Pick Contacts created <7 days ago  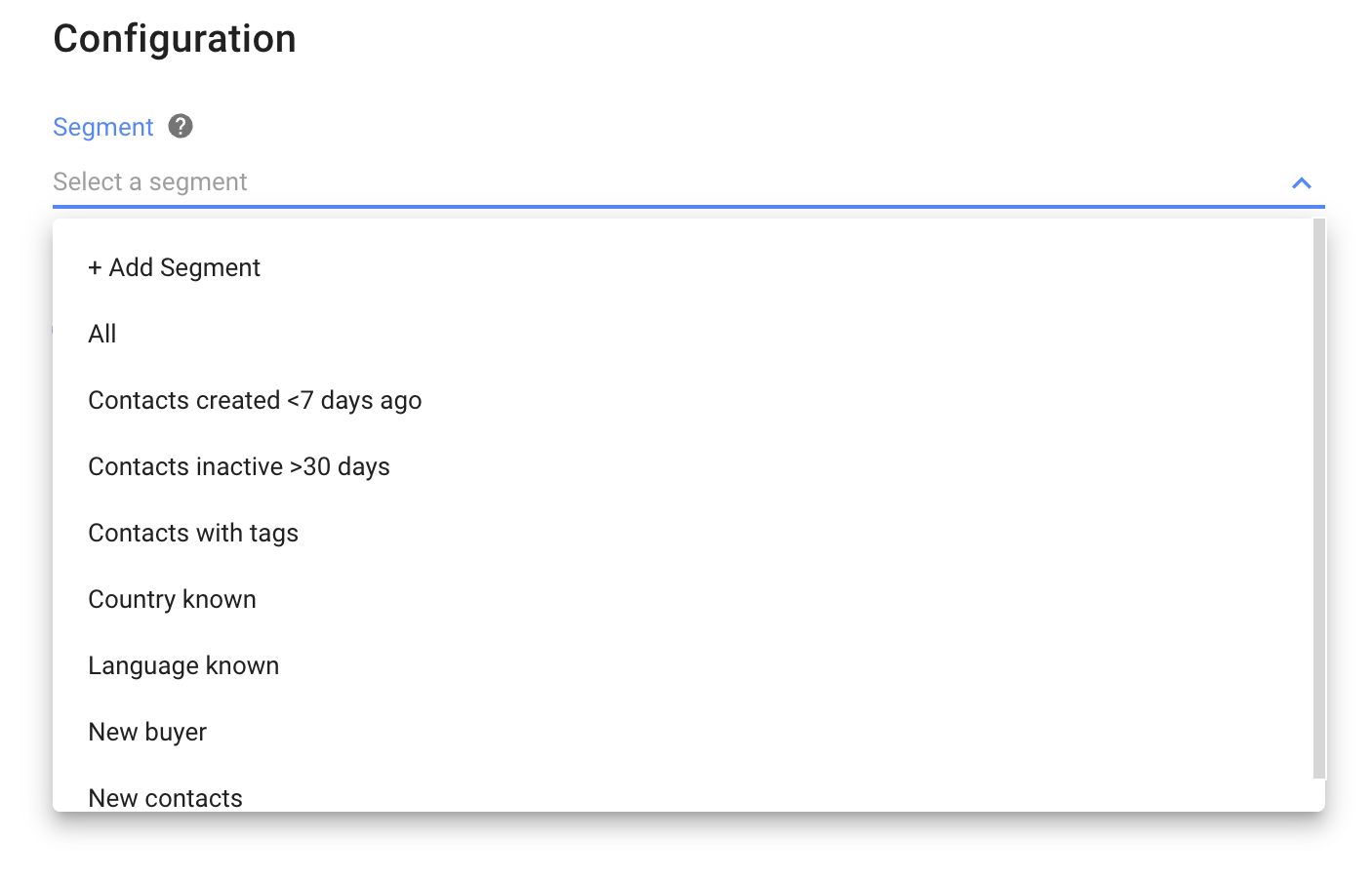click(255, 400)
